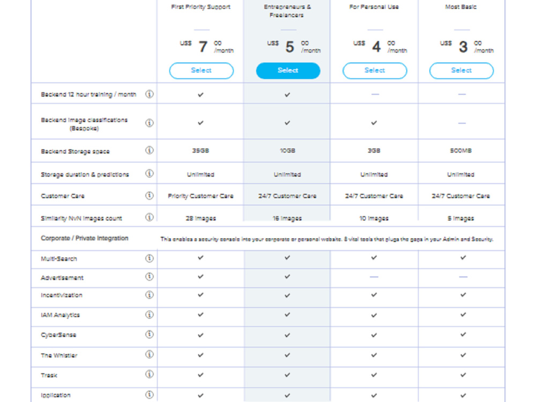Click 'Advertisement' row label
This screenshot has width=536, height=402.
pyautogui.click(x=62, y=278)
